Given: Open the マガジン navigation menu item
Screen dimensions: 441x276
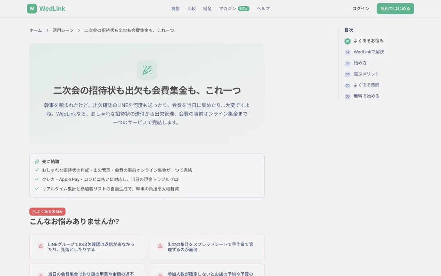Looking at the screenshot, I should (227, 8).
